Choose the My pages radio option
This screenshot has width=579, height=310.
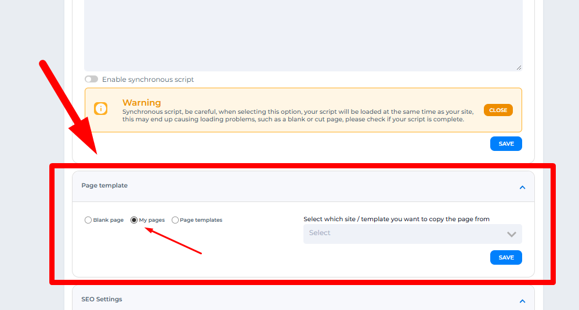pos(134,220)
